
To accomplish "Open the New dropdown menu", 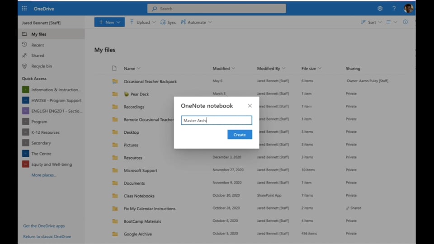I will pos(109,22).
